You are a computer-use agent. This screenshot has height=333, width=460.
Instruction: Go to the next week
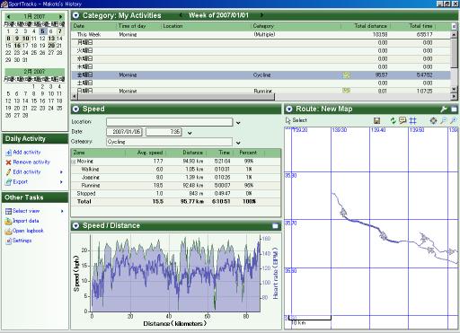(x=261, y=15)
